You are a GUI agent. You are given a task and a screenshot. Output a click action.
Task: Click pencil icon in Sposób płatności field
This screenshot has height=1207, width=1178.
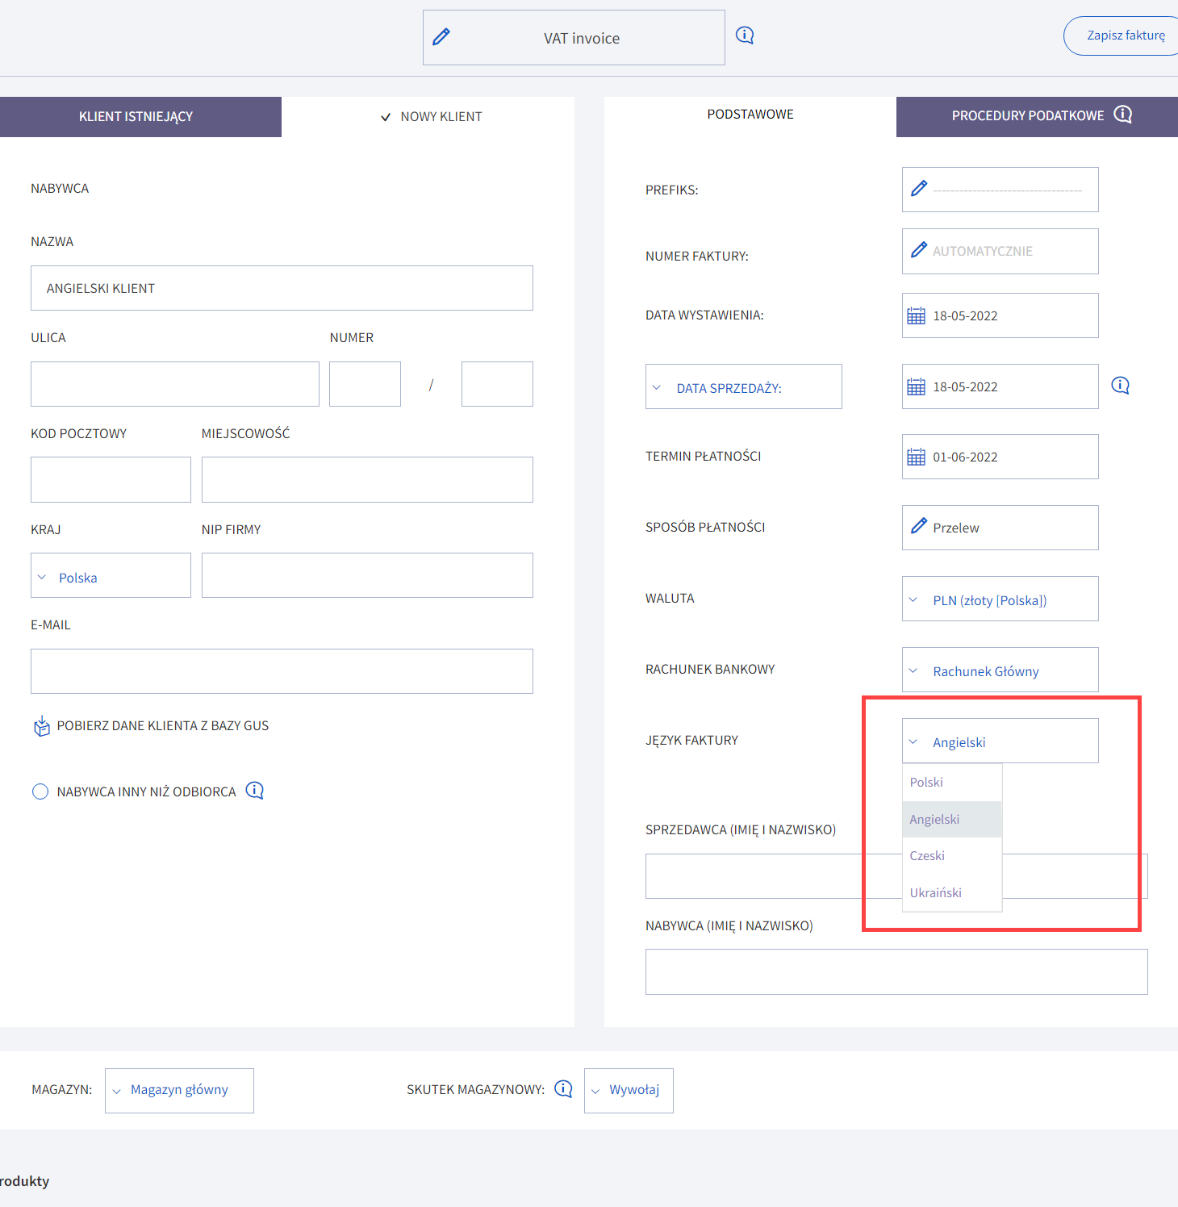(919, 527)
